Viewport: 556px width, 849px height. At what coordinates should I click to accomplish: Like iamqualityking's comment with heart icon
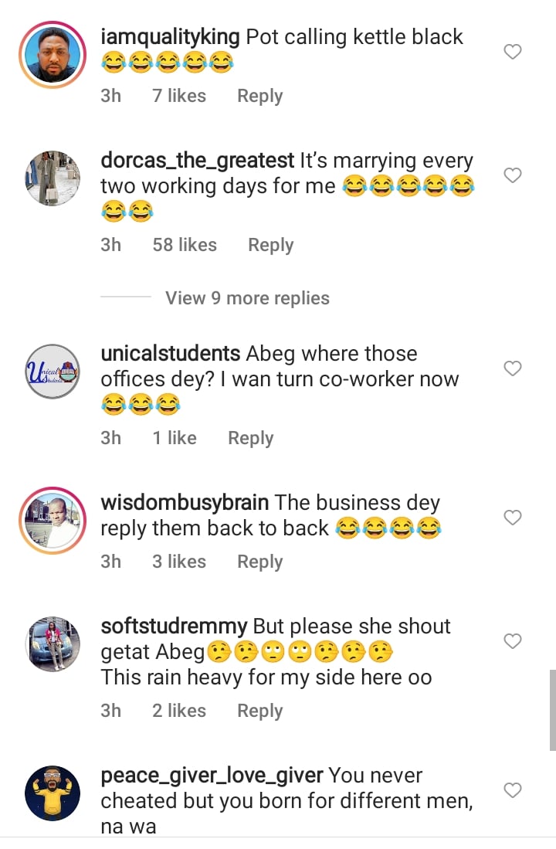click(513, 52)
